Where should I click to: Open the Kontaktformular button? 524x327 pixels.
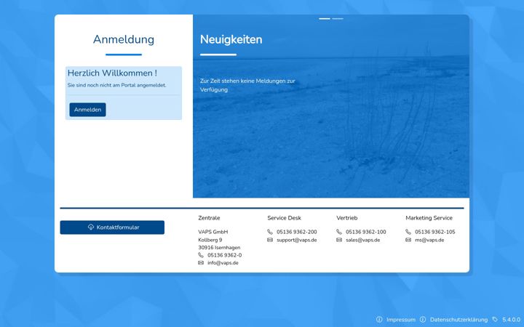[112, 227]
